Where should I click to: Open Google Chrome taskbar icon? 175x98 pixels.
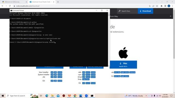tap(75, 96)
